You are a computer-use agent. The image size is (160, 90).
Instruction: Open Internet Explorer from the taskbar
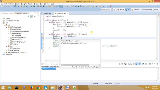(9, 88)
